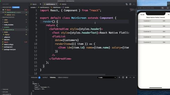This screenshot has height=95, width=170.
Task: Tap Customer 1 row in iPhone simulator
Action: (x=154, y=21)
